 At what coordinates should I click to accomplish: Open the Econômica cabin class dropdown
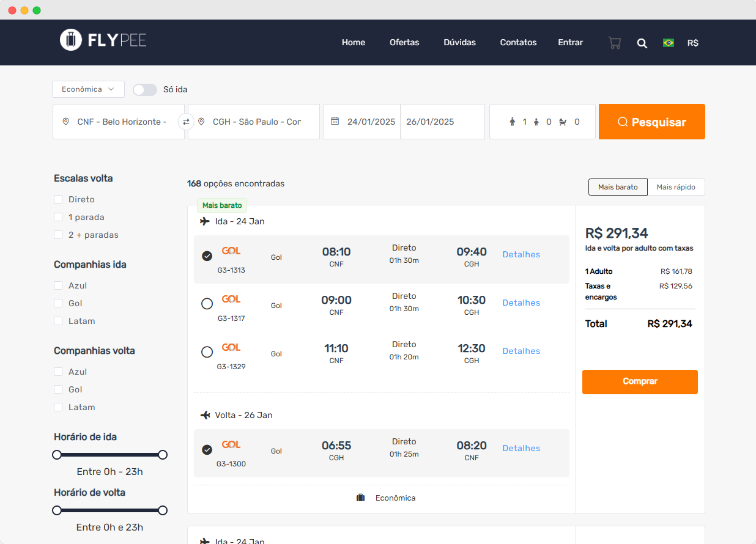(88, 89)
